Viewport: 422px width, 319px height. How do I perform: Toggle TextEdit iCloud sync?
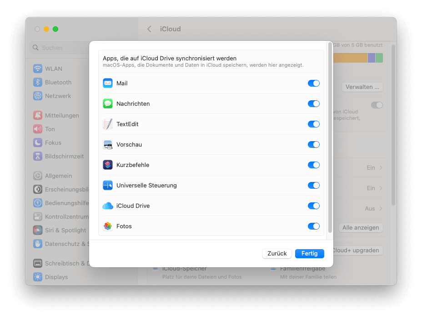pos(313,124)
